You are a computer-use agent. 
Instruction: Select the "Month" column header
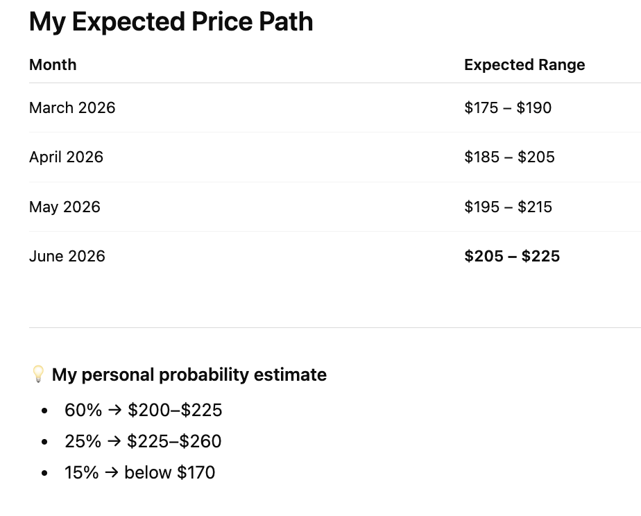pyautogui.click(x=53, y=65)
